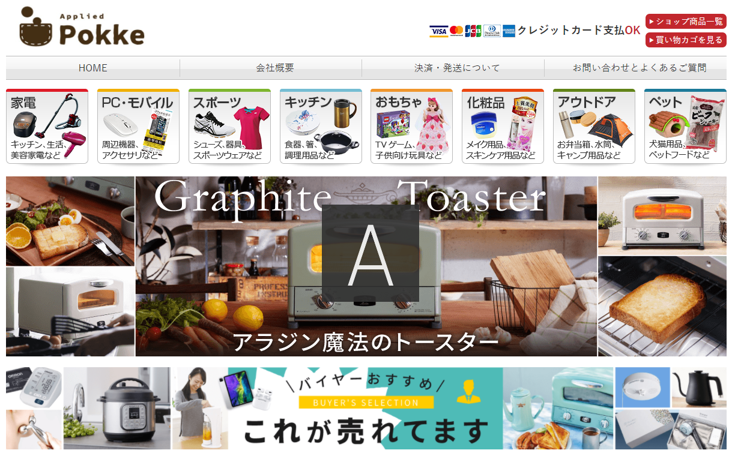The image size is (732, 456).
Task: Click the JCB card icon
Action: click(473, 31)
